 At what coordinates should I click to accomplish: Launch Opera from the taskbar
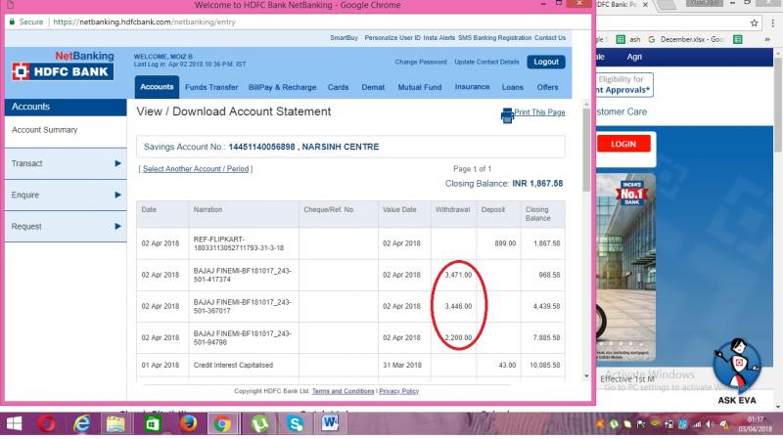(x=47, y=424)
